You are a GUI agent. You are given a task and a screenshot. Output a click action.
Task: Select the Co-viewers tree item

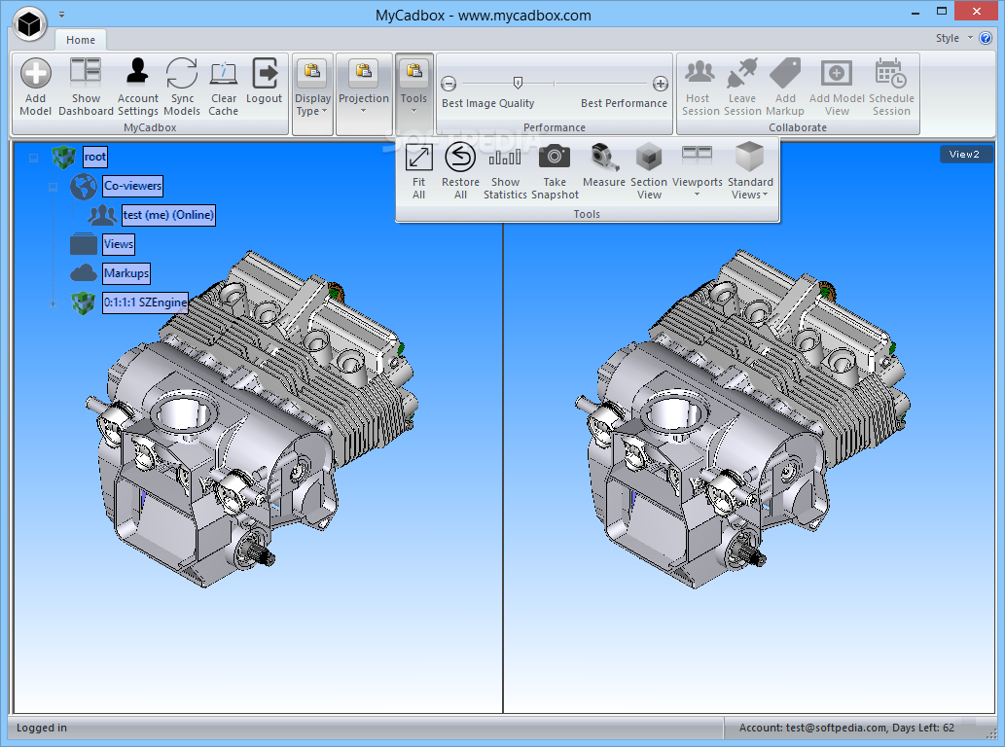click(x=132, y=186)
